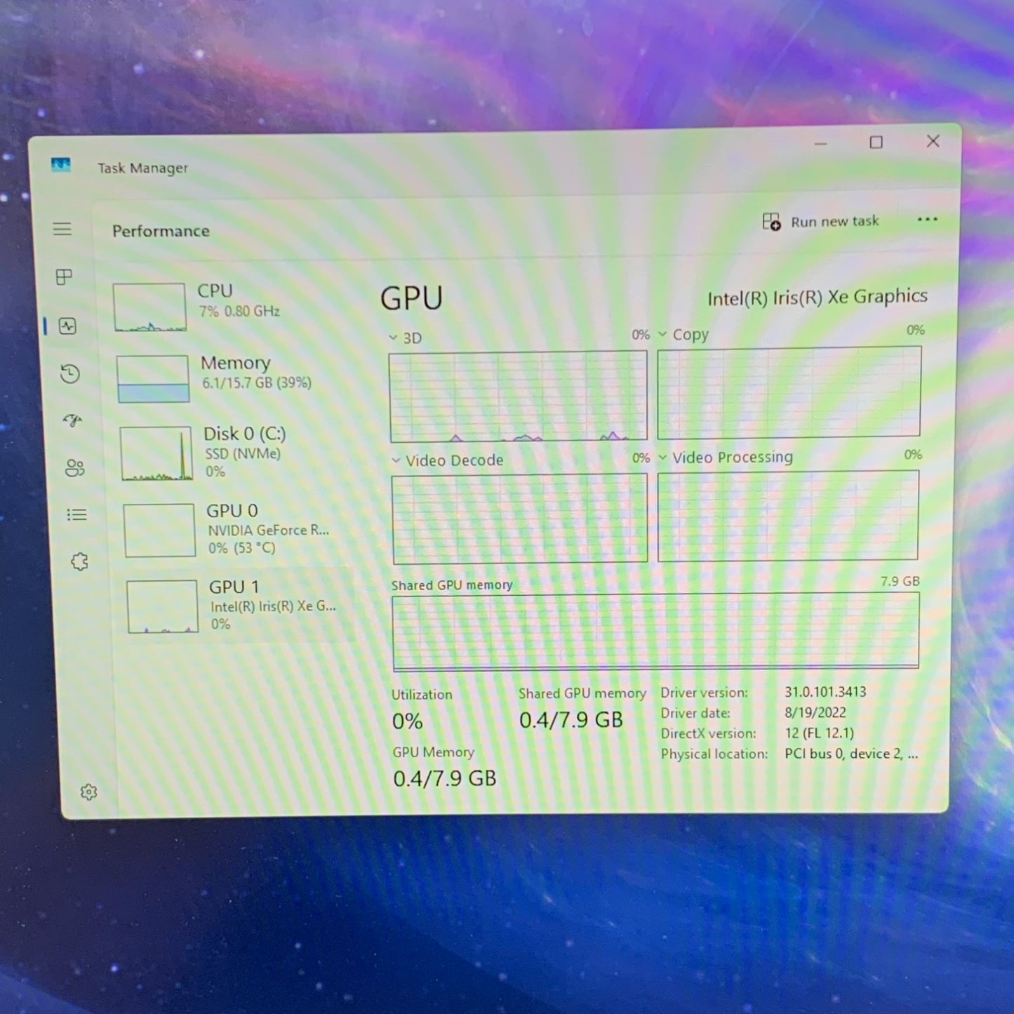This screenshot has height=1014, width=1014.
Task: Open the Startup apps view
Action: pyautogui.click(x=72, y=420)
